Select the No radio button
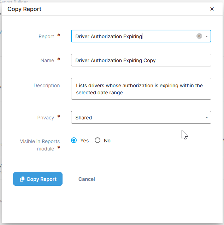This screenshot has height=225, width=224. tap(98, 141)
